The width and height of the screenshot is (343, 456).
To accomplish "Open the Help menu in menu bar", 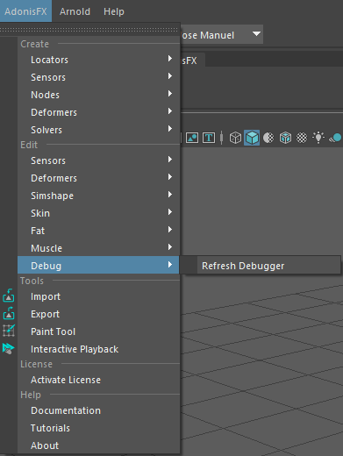I will 114,11.
